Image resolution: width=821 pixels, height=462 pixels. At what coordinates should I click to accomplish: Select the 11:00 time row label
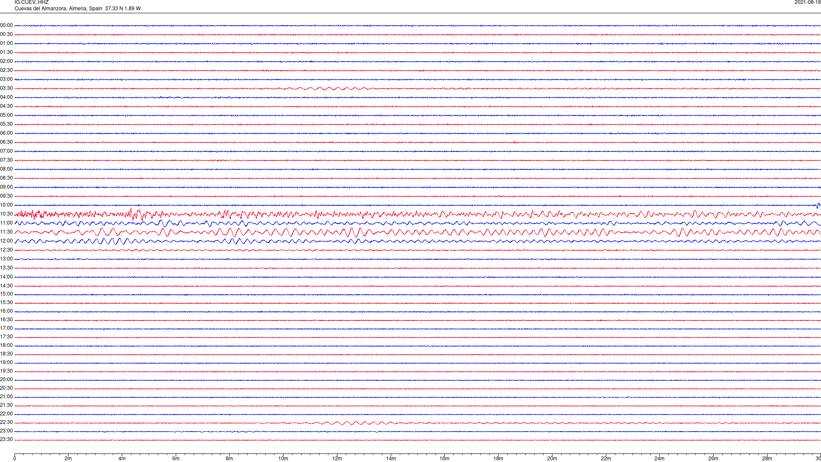click(6, 223)
